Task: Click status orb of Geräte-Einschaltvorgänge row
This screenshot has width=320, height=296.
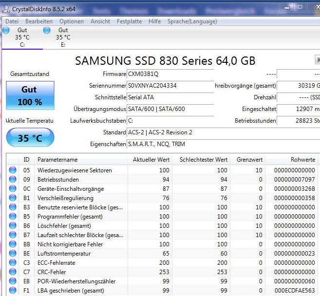Action: coord(13,189)
